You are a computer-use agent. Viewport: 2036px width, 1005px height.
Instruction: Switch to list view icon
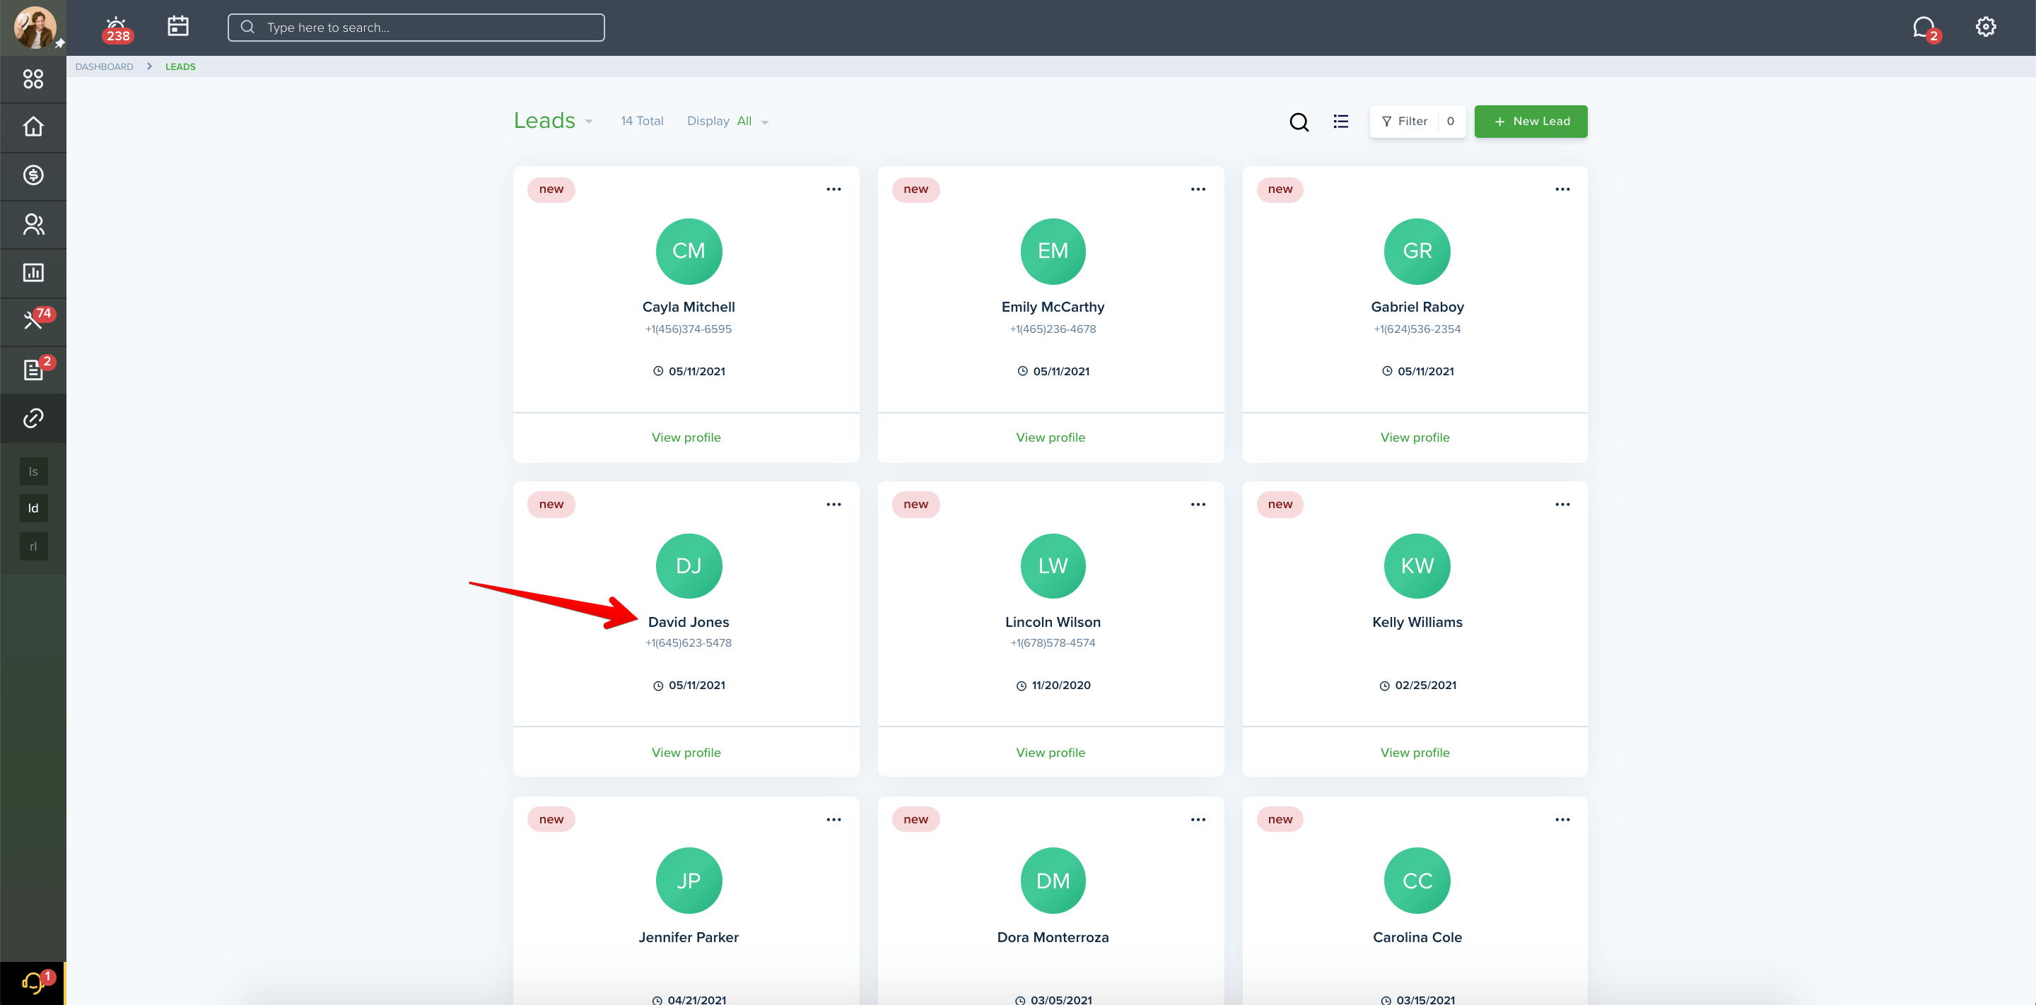click(1340, 122)
